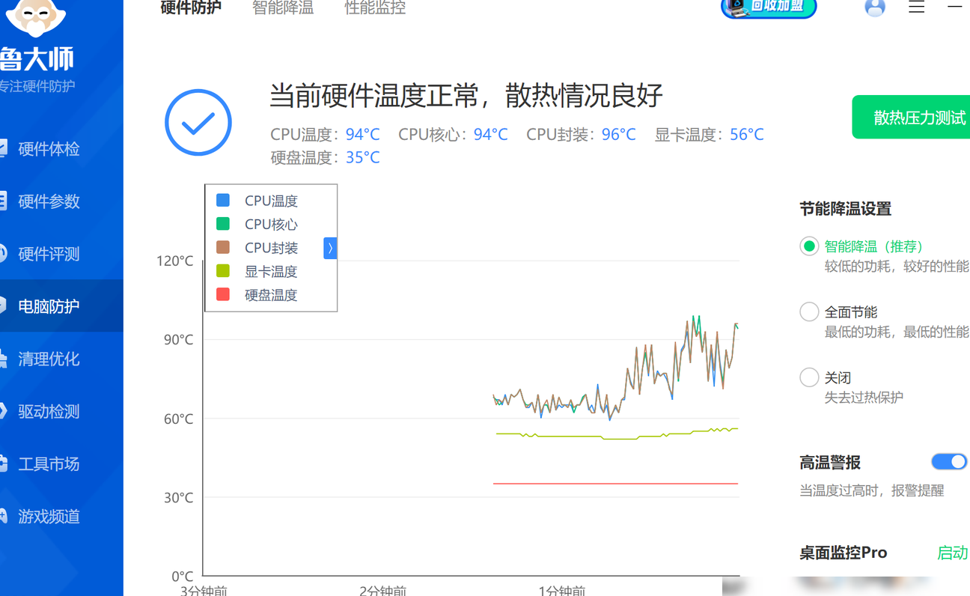Click the blue checkmark status icon
Image resolution: width=970 pixels, height=596 pixels.
198,123
